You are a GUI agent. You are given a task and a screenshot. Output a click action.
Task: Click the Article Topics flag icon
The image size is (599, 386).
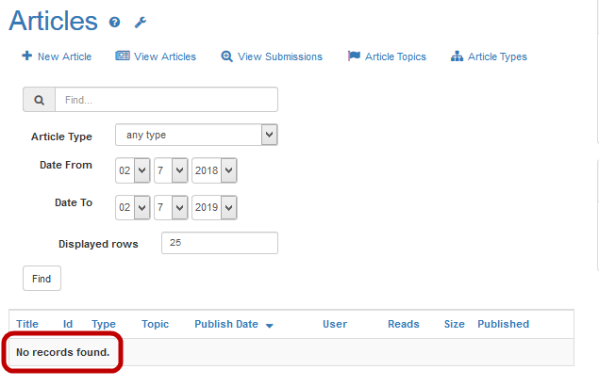pos(354,56)
